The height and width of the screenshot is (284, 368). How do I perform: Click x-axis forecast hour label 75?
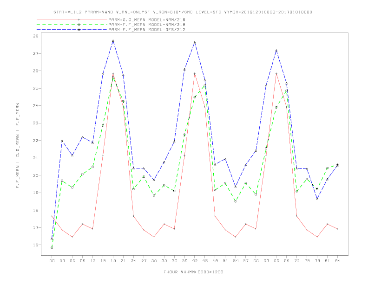[x=307, y=261]
